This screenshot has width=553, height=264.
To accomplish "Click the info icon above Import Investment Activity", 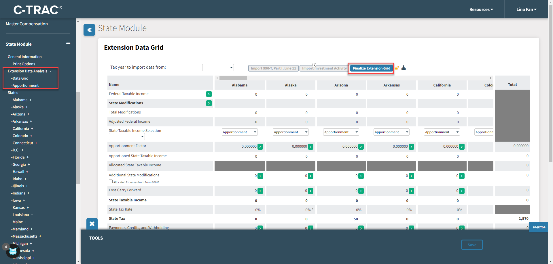I will pyautogui.click(x=314, y=65).
